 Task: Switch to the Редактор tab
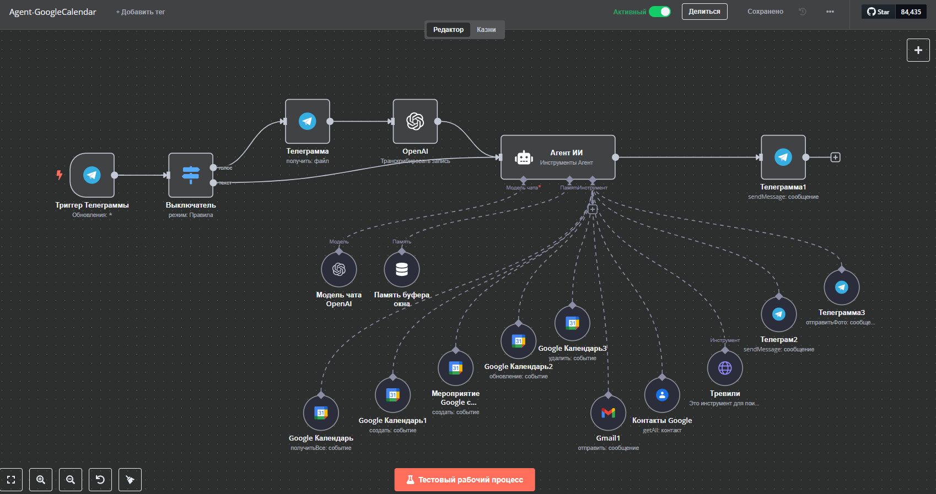click(x=448, y=30)
